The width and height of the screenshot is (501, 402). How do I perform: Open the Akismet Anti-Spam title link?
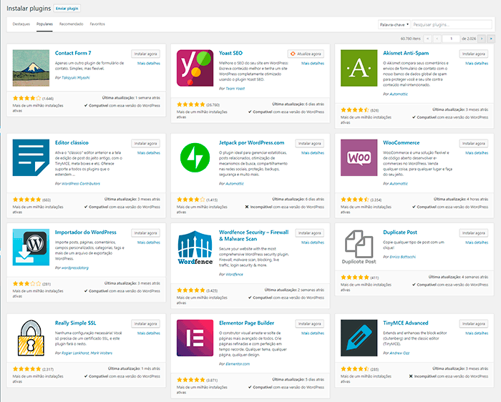pyautogui.click(x=406, y=53)
